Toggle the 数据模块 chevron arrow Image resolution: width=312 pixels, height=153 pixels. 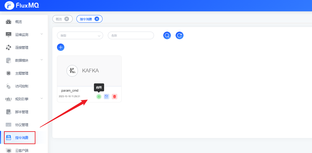(42, 60)
